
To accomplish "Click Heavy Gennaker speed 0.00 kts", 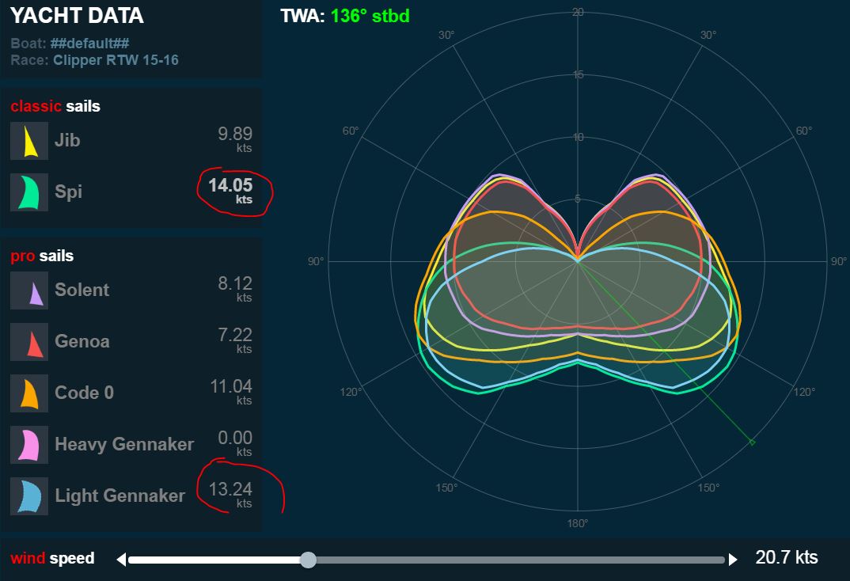I will [235, 443].
